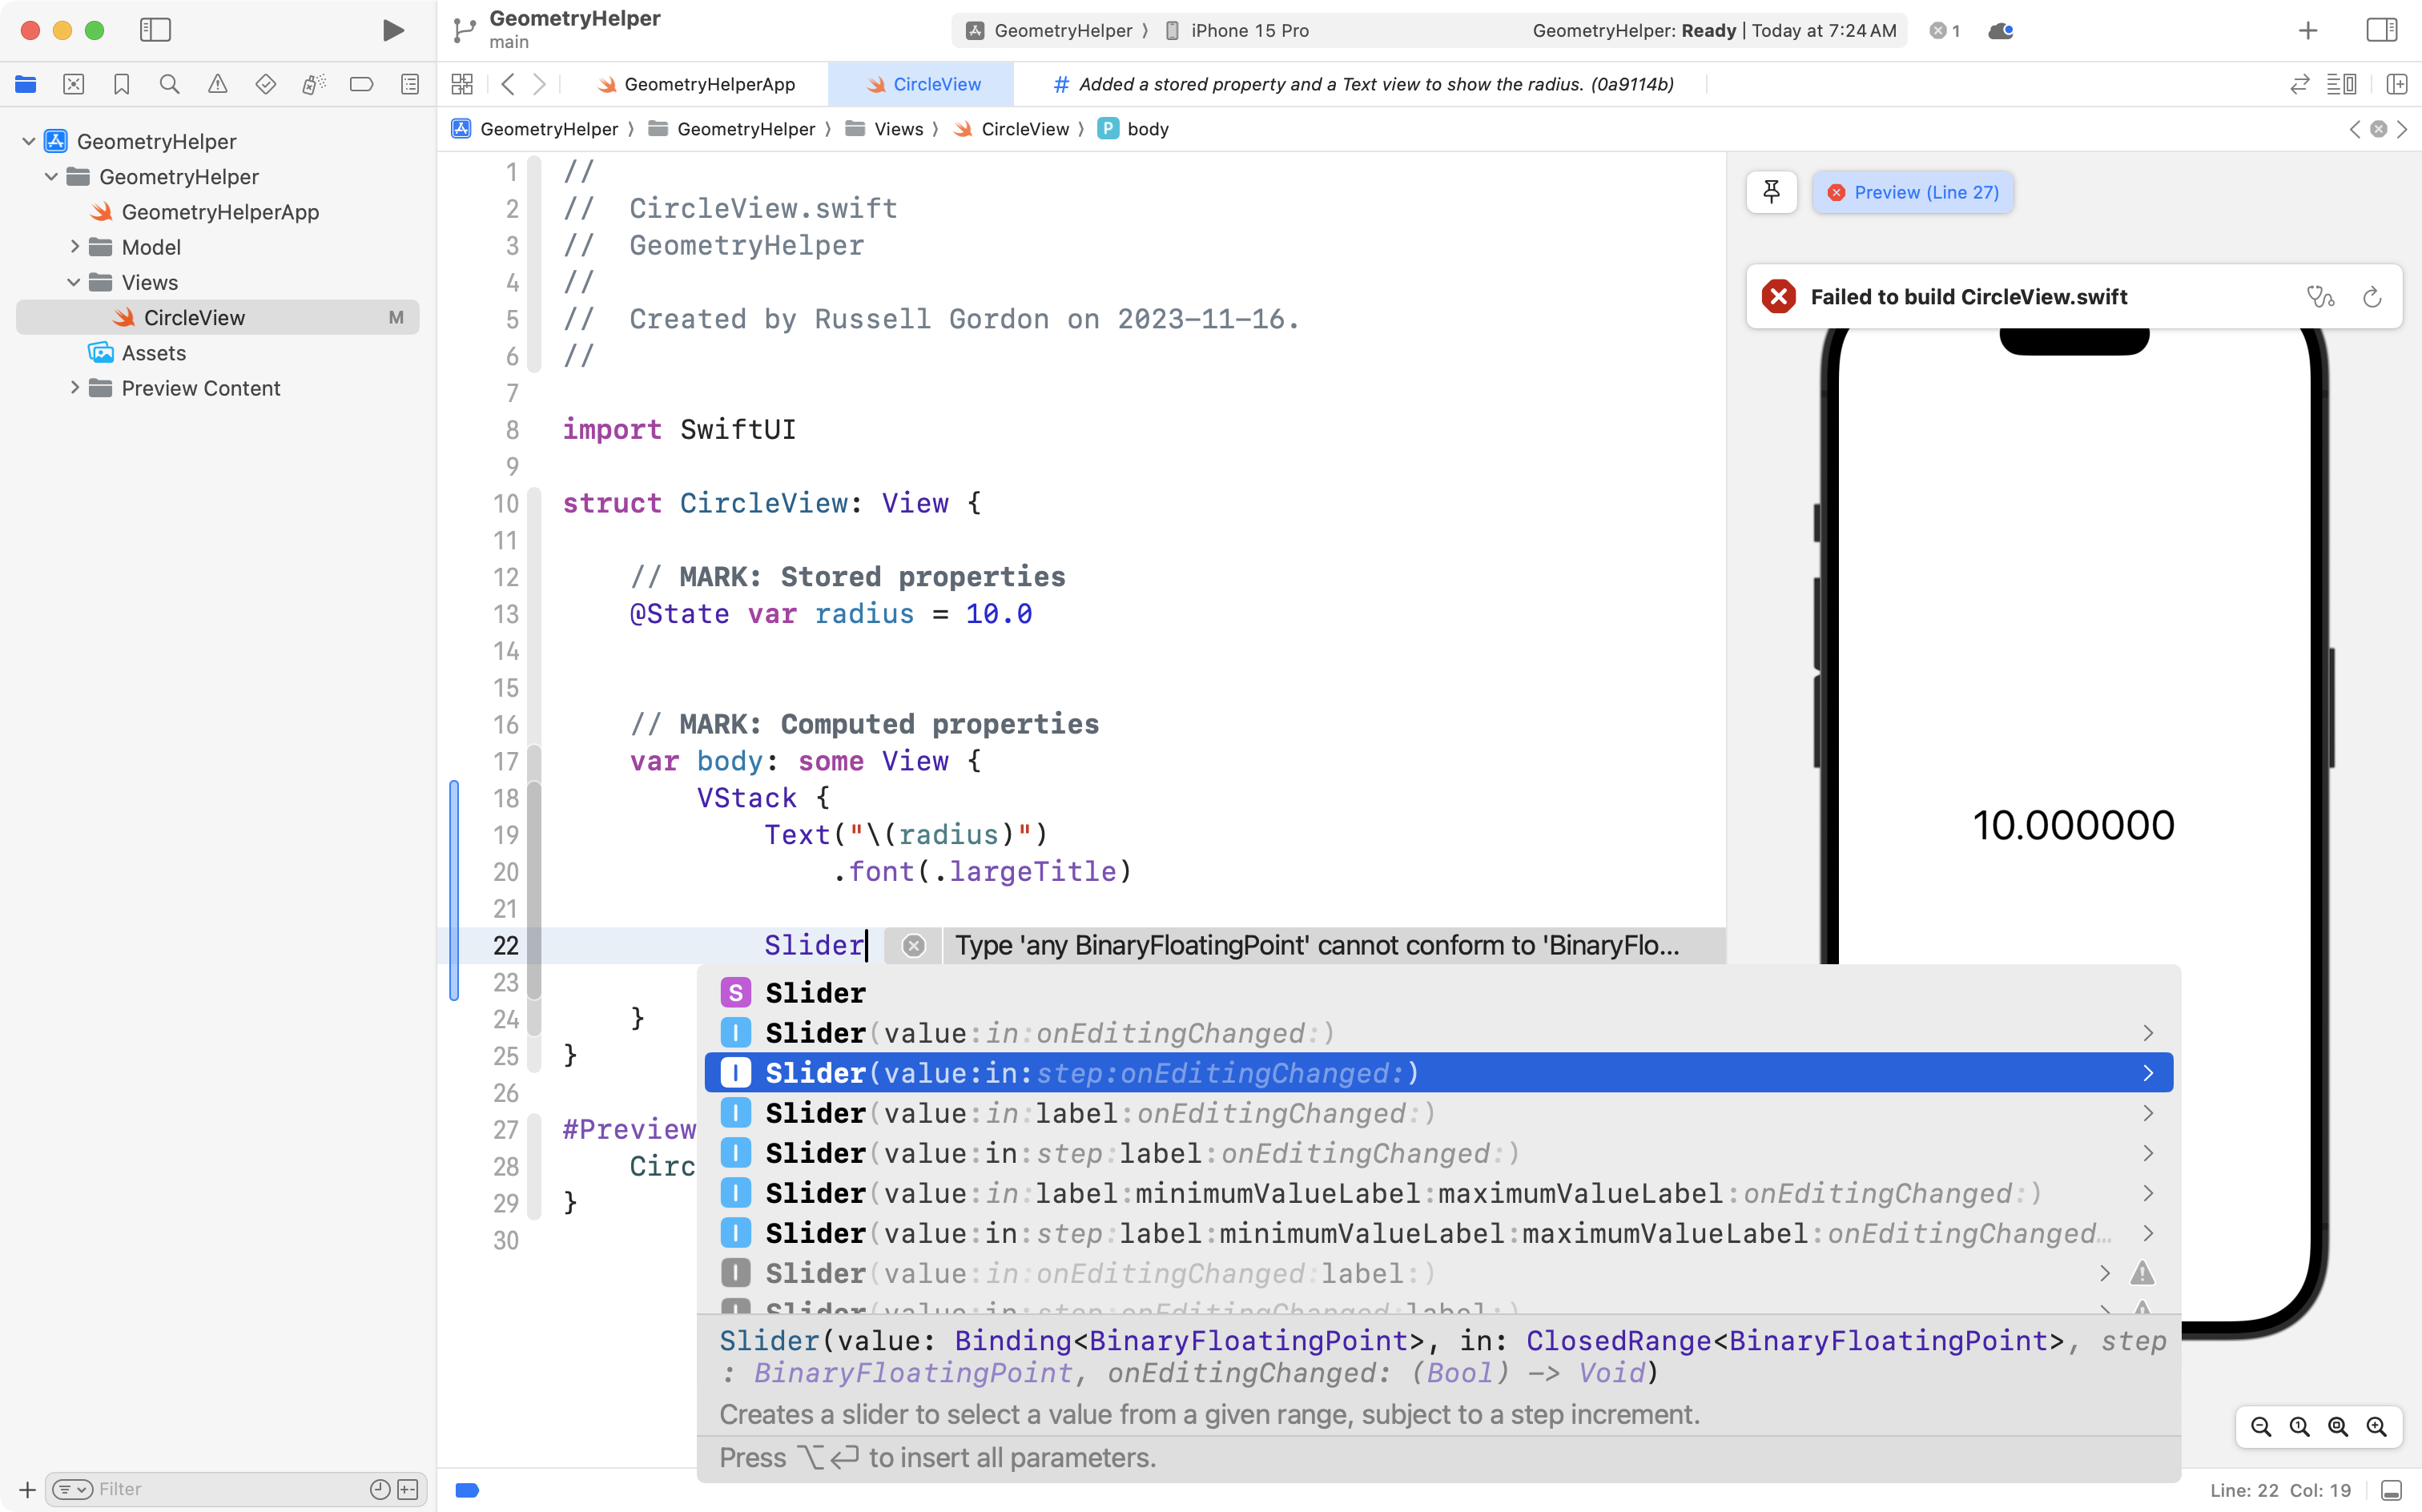Show the Issue navigator warning triangle
Viewport: 2422px width, 1512px height.
click(217, 84)
